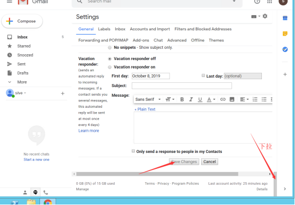The width and height of the screenshot is (295, 205).
Task: Insert an image in the message
Action: click(x=232, y=99)
